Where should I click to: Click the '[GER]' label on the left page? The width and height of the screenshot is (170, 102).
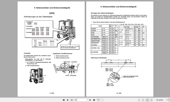[x=52, y=13]
